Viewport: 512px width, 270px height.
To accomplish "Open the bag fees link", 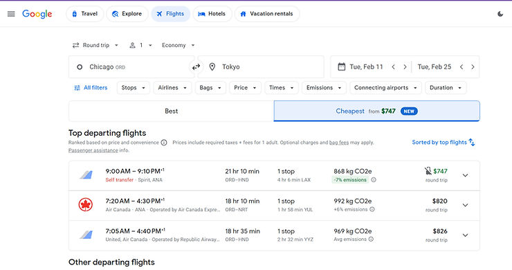I will point(338,143).
